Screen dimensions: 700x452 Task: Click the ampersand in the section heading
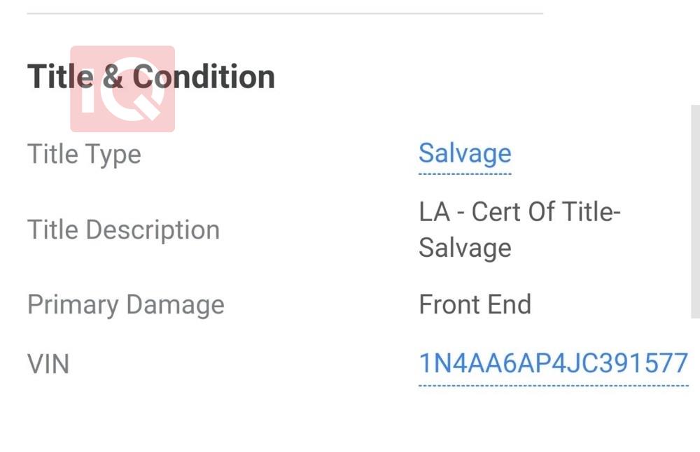tap(113, 77)
